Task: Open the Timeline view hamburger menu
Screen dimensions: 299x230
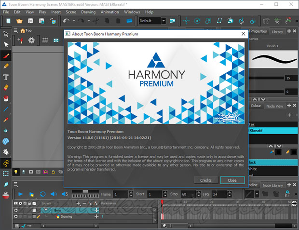Action: (16, 184)
